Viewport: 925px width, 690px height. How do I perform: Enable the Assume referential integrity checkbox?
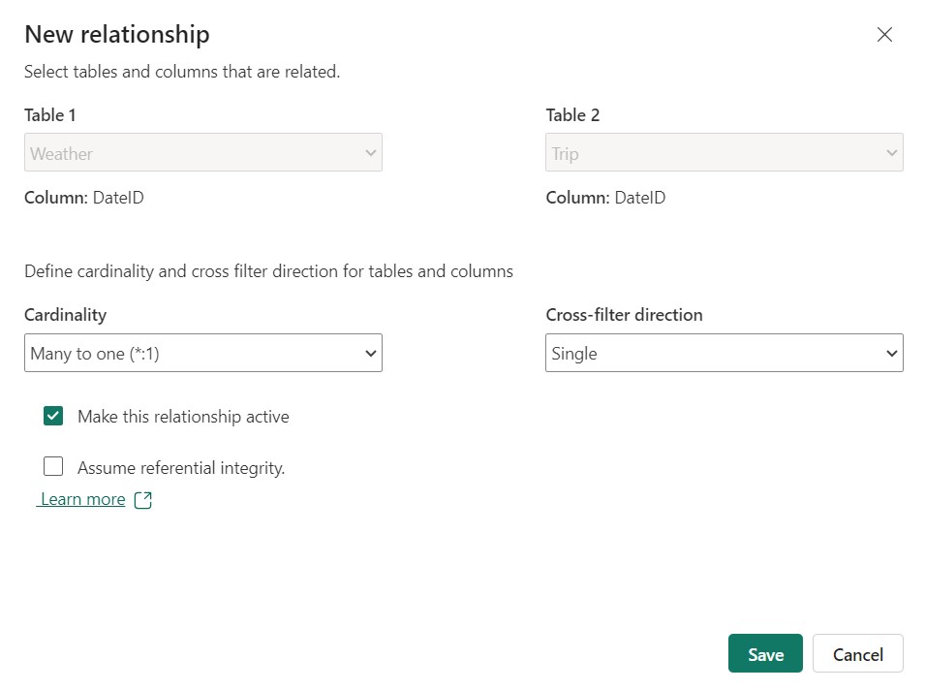coord(53,467)
